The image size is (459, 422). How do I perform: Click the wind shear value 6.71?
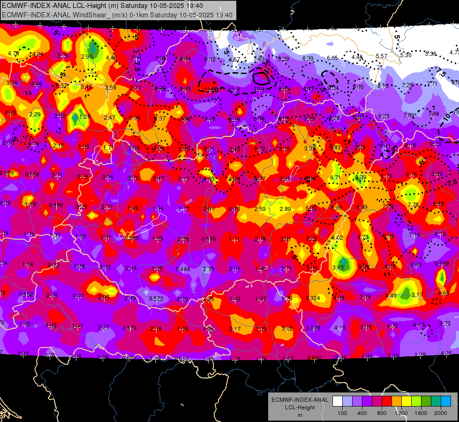pos(335,177)
